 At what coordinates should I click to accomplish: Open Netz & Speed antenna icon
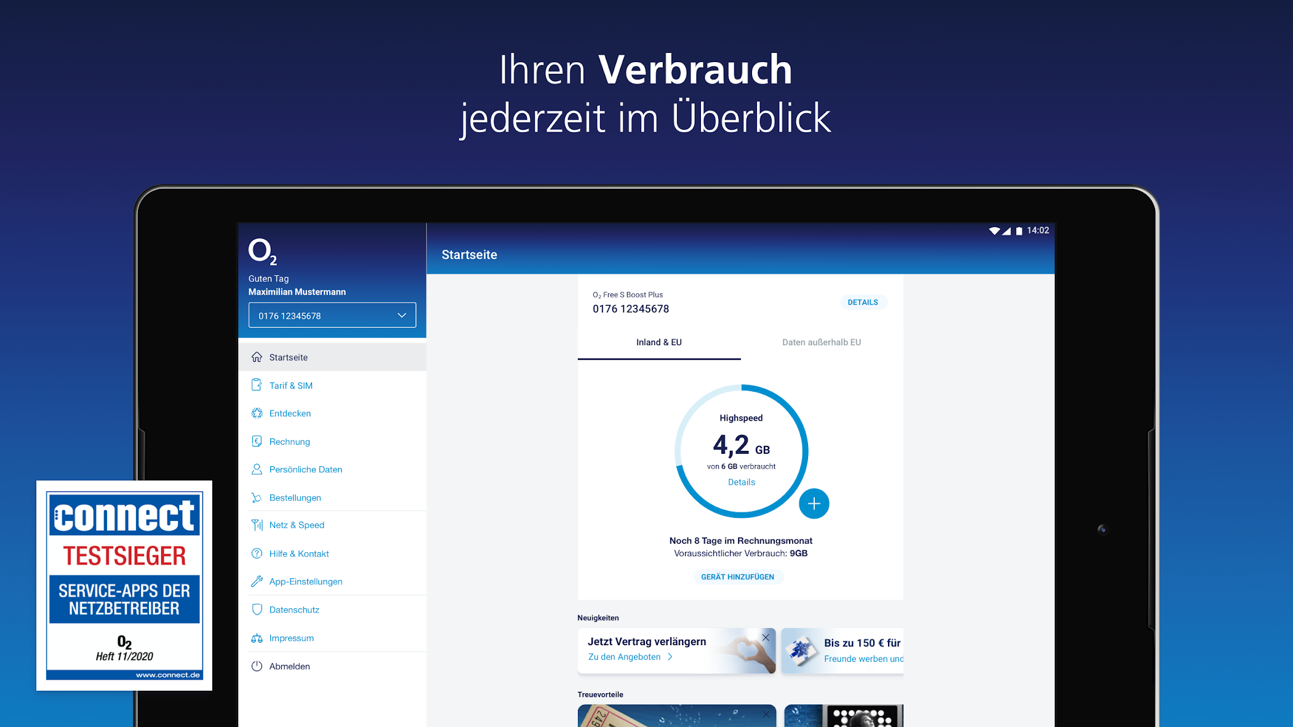tap(257, 525)
